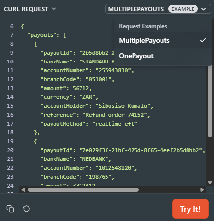
Task: Reset the request with the undo arrow icon
Action: [26, 209]
